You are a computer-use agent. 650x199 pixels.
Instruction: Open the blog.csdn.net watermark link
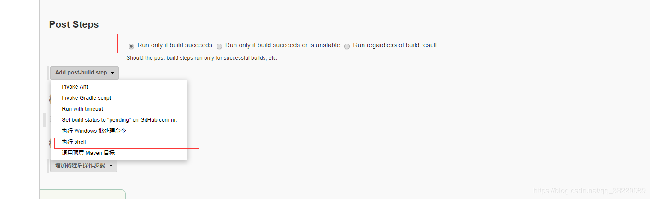[589, 190]
